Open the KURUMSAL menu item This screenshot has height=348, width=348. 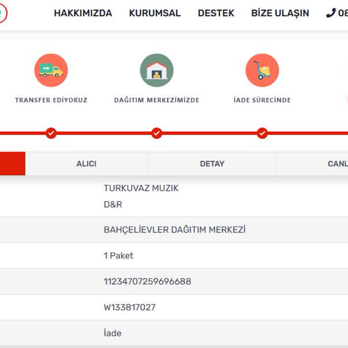point(155,13)
